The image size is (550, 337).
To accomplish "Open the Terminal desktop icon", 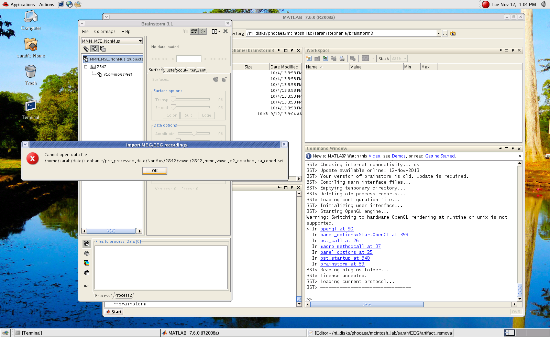I will 31,110.
